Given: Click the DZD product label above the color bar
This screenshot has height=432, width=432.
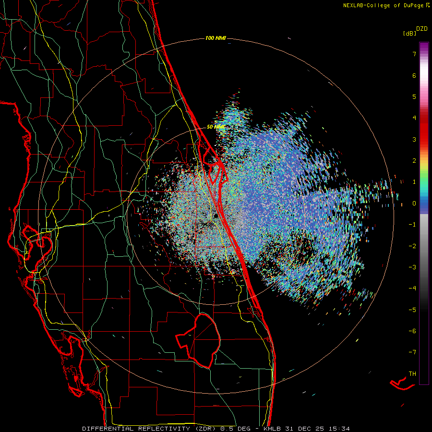Looking at the screenshot, I should [422, 29].
